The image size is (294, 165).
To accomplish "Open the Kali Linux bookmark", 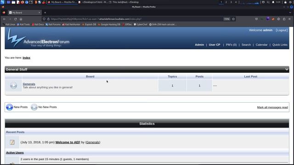I will pos(9,24).
